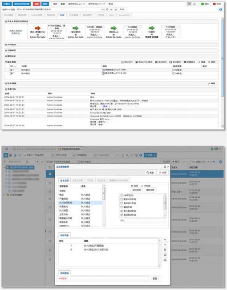This screenshot has height=290, width=227.
Task: Check the (未指定的) checkbox
Action: click(x=122, y=195)
